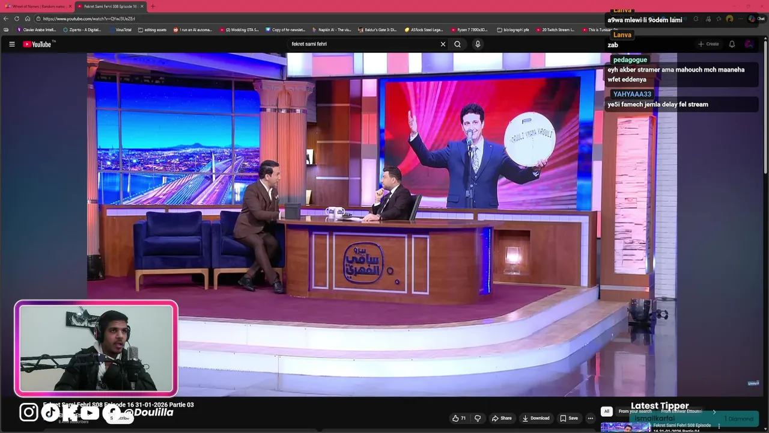Open the browser settings and more menu

(741, 19)
